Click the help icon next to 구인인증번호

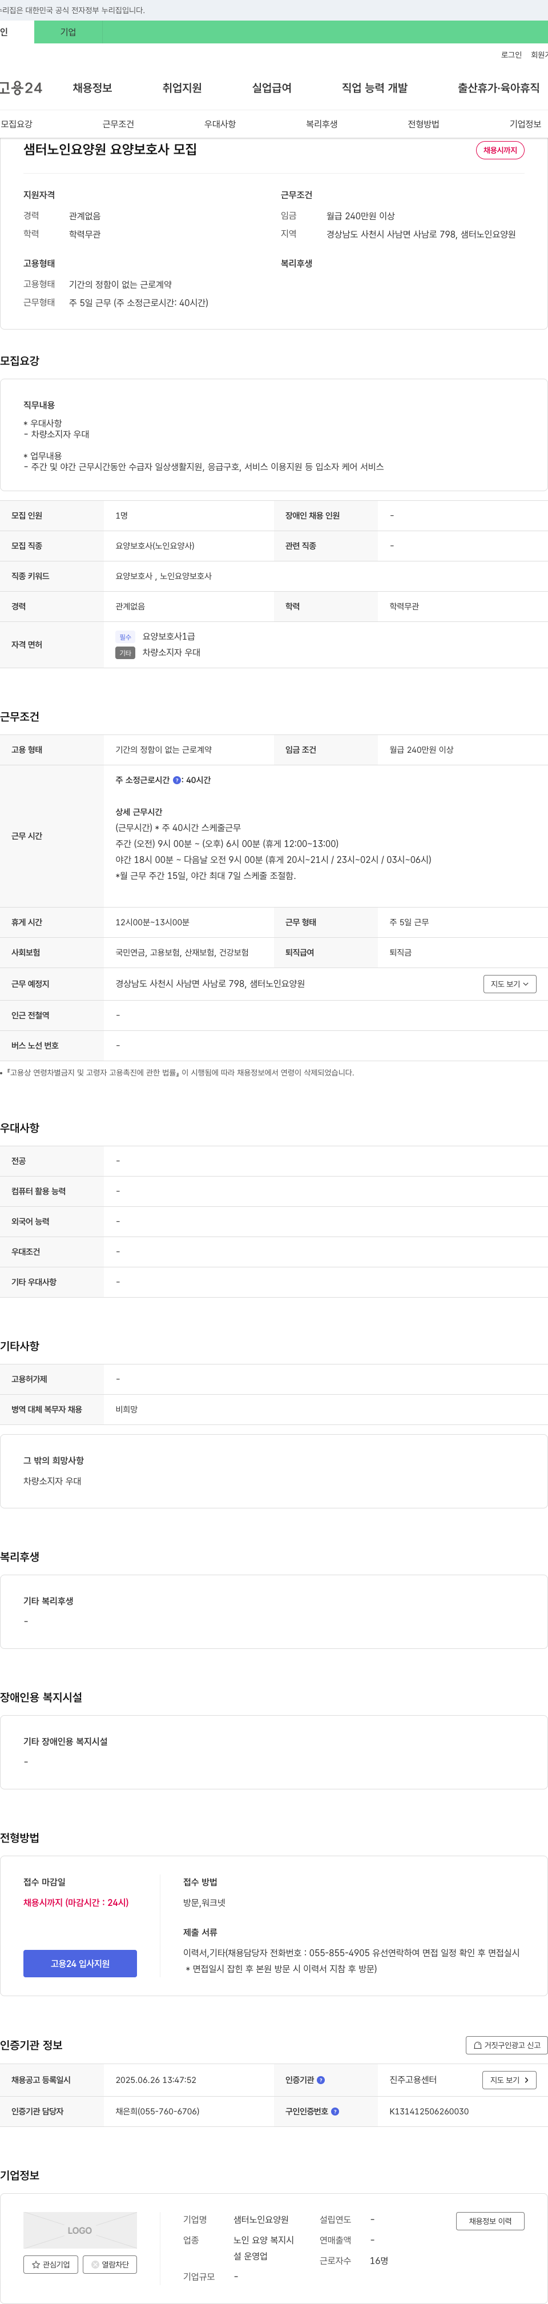tap(335, 2111)
